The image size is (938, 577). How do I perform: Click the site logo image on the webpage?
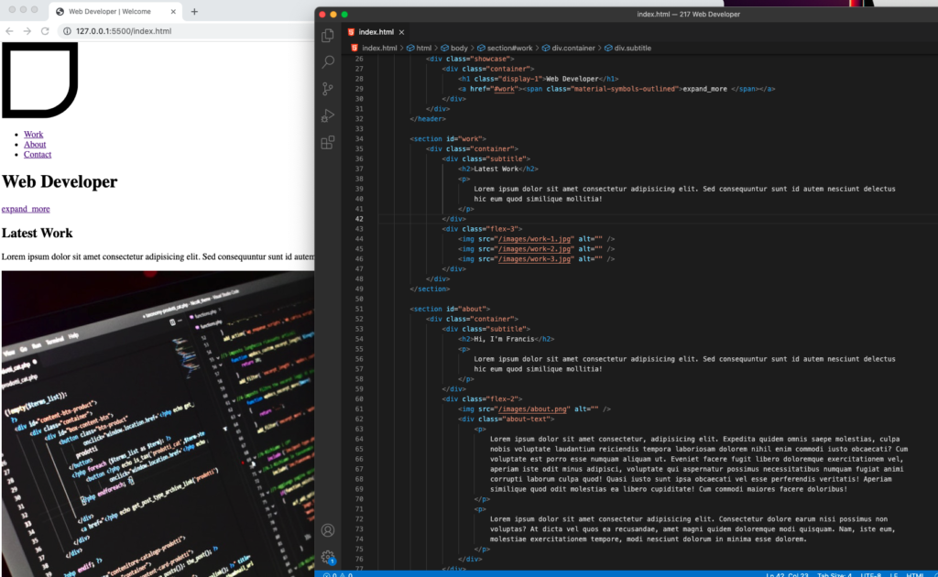click(x=40, y=80)
